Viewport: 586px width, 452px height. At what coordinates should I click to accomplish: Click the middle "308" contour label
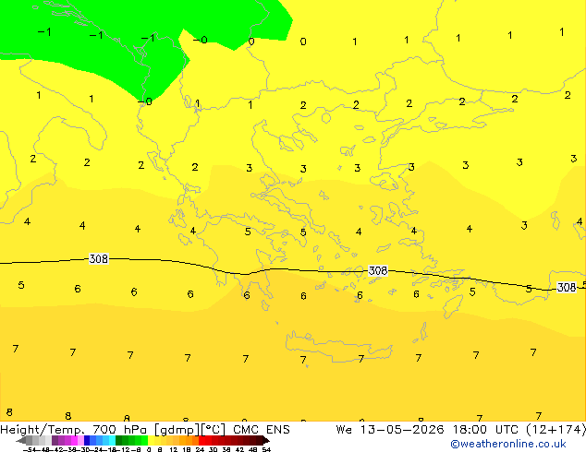click(x=378, y=270)
